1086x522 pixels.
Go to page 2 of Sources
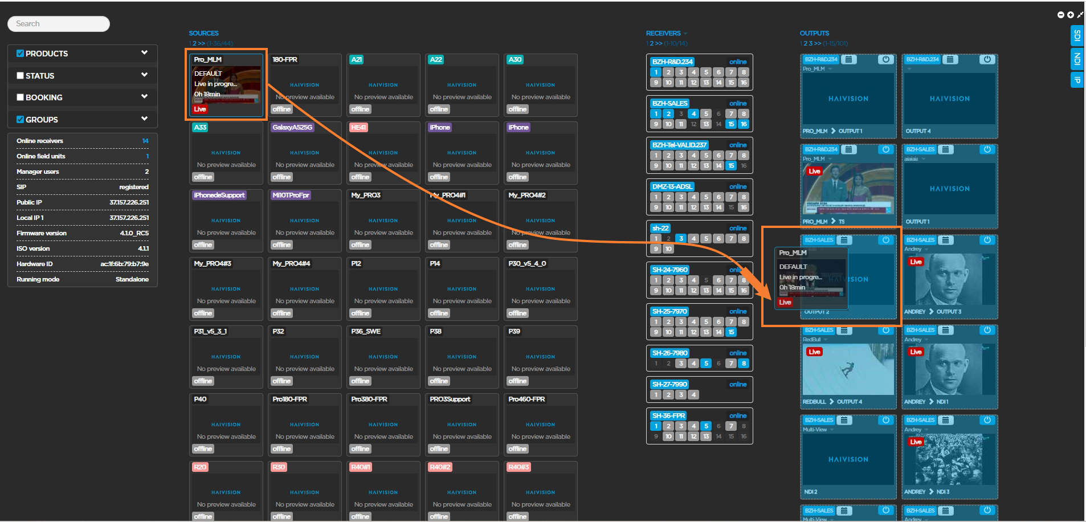click(195, 43)
